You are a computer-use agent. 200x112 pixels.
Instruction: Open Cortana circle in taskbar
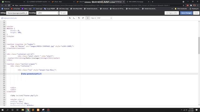pos(12,110)
